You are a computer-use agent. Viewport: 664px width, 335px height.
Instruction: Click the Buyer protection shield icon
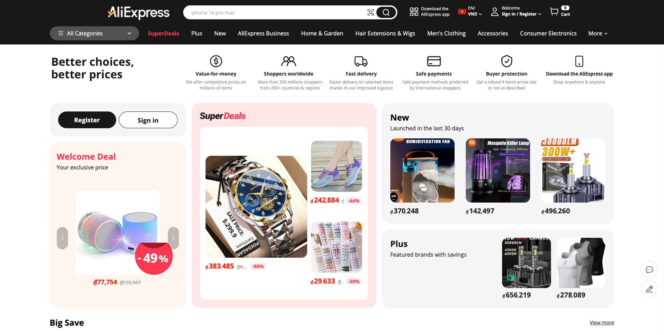(x=507, y=61)
